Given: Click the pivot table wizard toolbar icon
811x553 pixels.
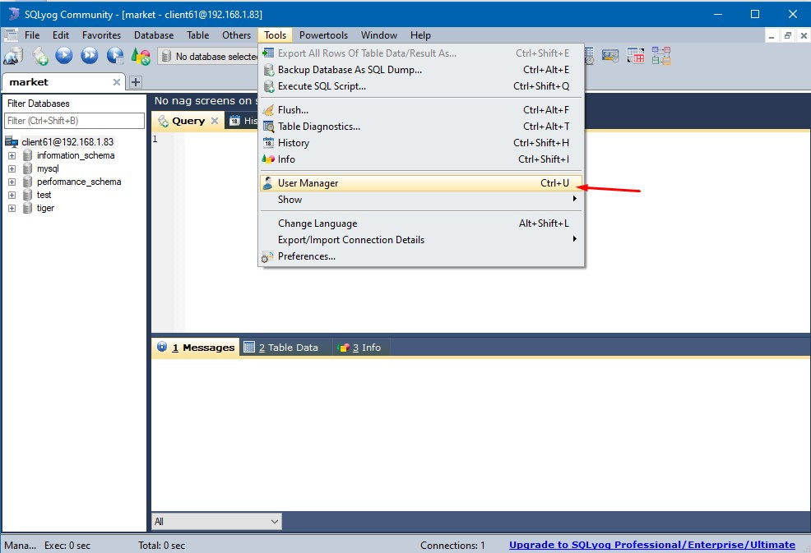Looking at the screenshot, I should [636, 56].
